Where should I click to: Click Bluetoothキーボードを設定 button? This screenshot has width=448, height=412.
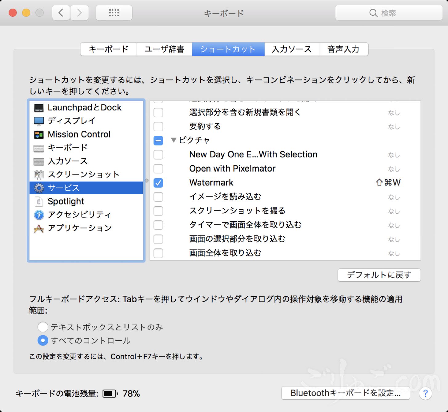[345, 393]
